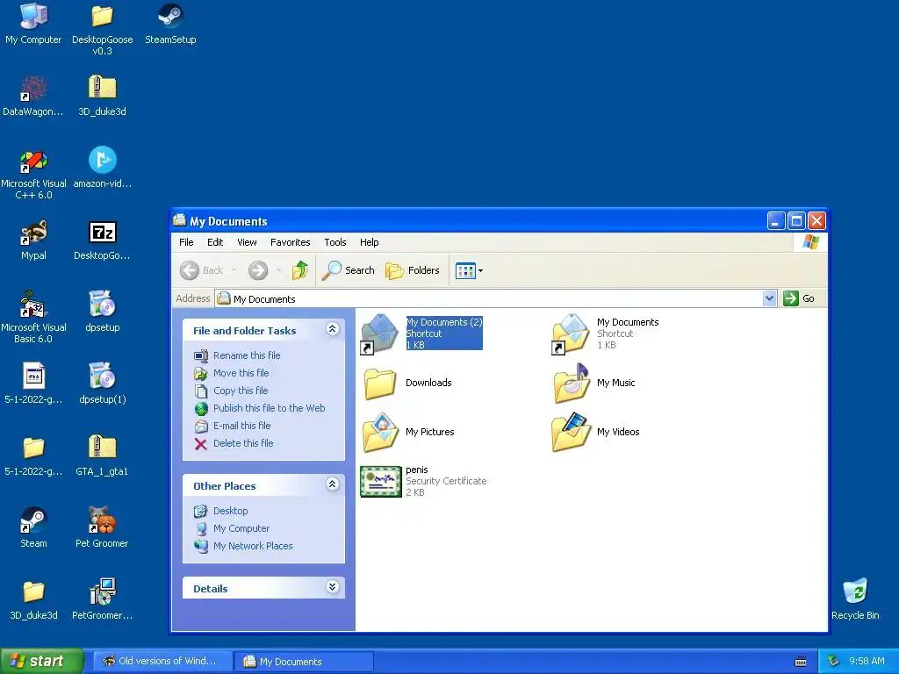Select the Steam desktop shortcut

pyautogui.click(x=33, y=527)
